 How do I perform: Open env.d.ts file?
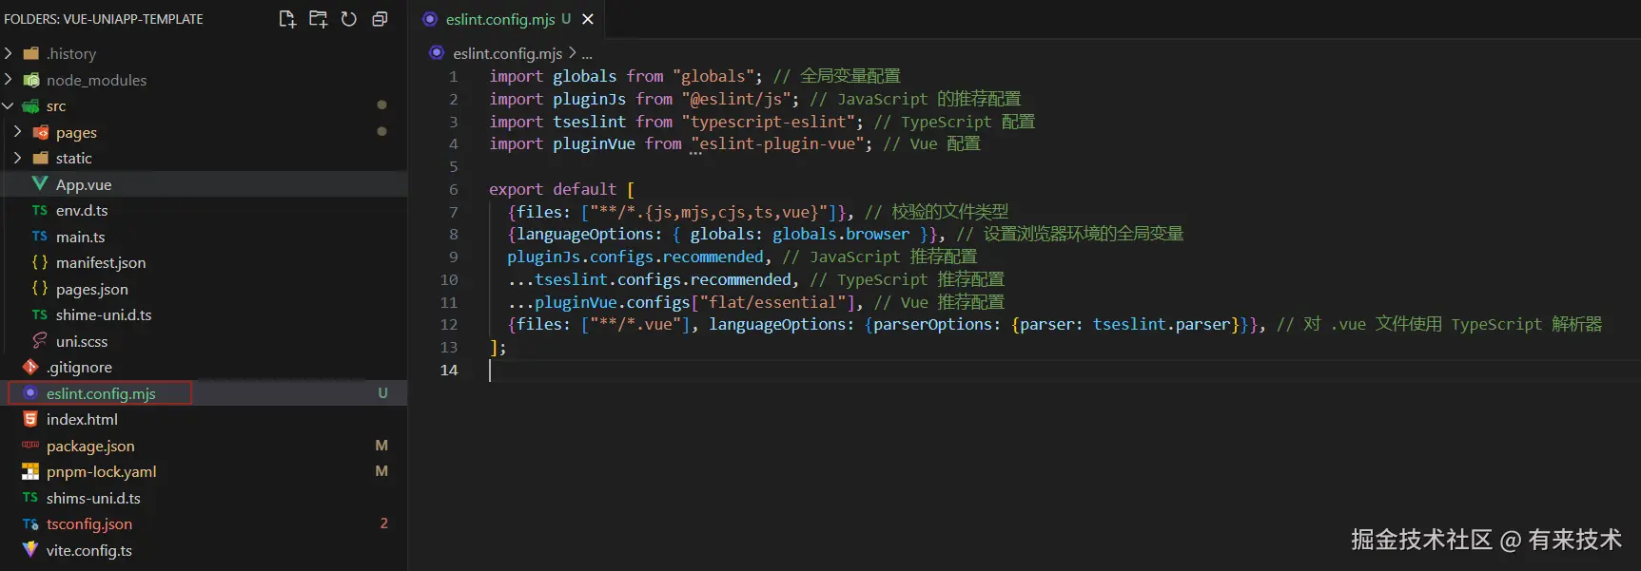pos(82,210)
